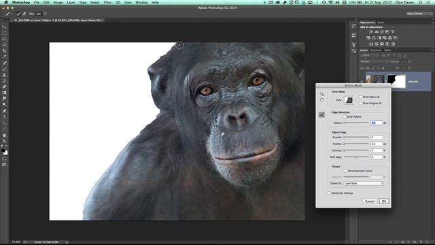Toggle layer visibility eye icon
Image resolution: width=435 pixels, height=245 pixels.
click(x=362, y=82)
